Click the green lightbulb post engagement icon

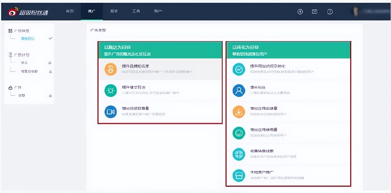(x=110, y=91)
